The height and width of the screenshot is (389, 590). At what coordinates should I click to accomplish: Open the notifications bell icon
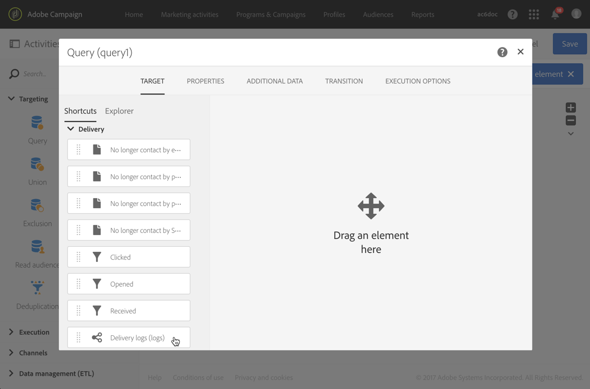[555, 15]
